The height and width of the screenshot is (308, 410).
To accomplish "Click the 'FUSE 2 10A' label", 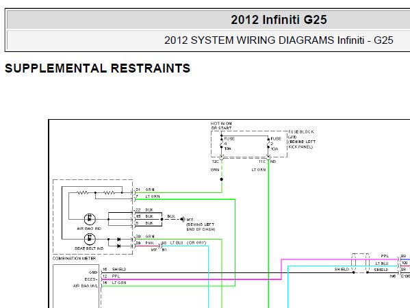I will [x=275, y=144].
